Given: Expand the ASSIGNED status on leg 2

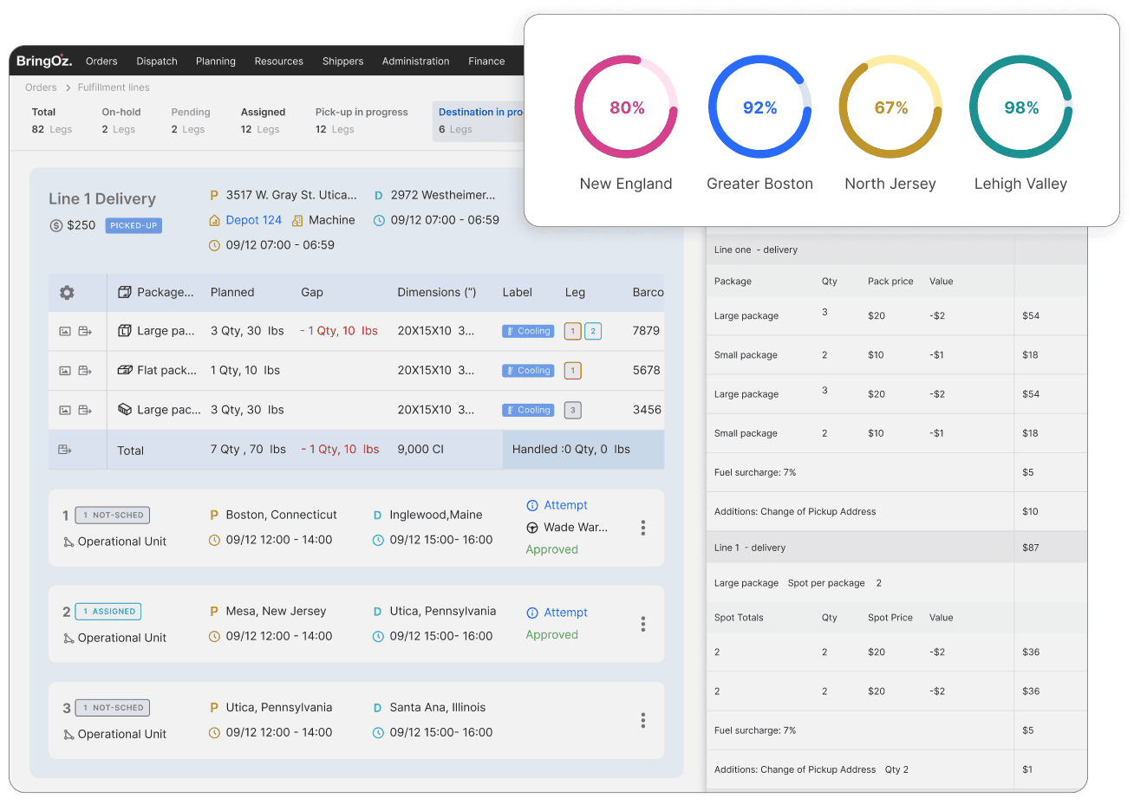Looking at the screenshot, I should click(x=108, y=612).
